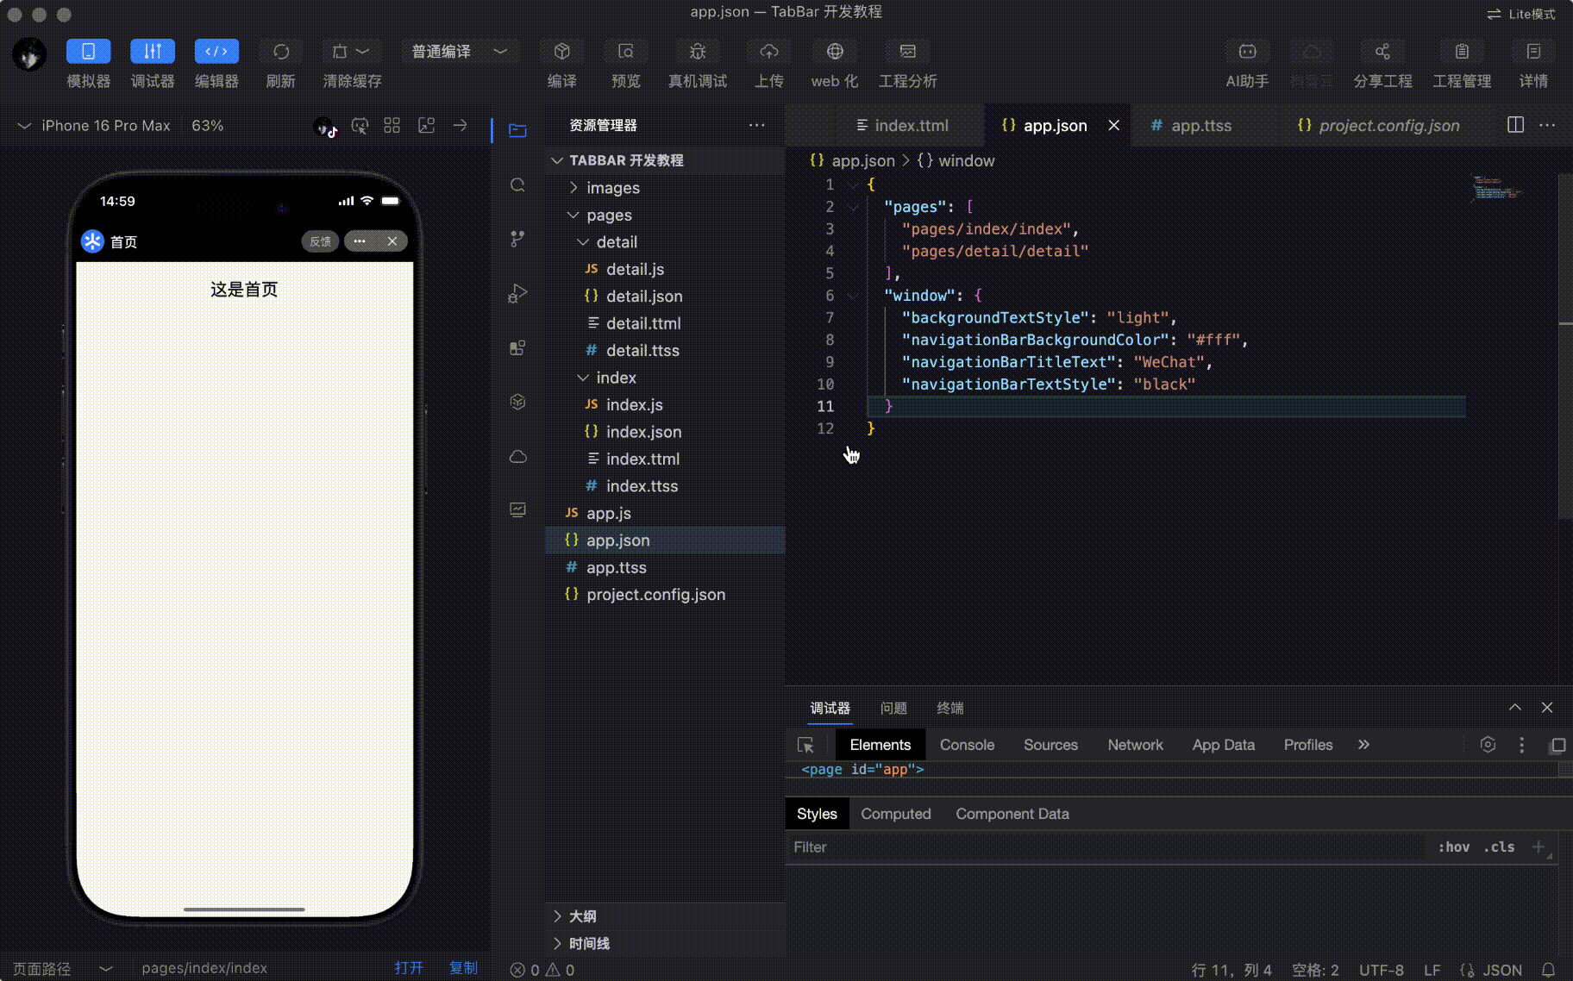The width and height of the screenshot is (1573, 981).
Task: Show more devtools tabs chevron
Action: pos(1363,745)
